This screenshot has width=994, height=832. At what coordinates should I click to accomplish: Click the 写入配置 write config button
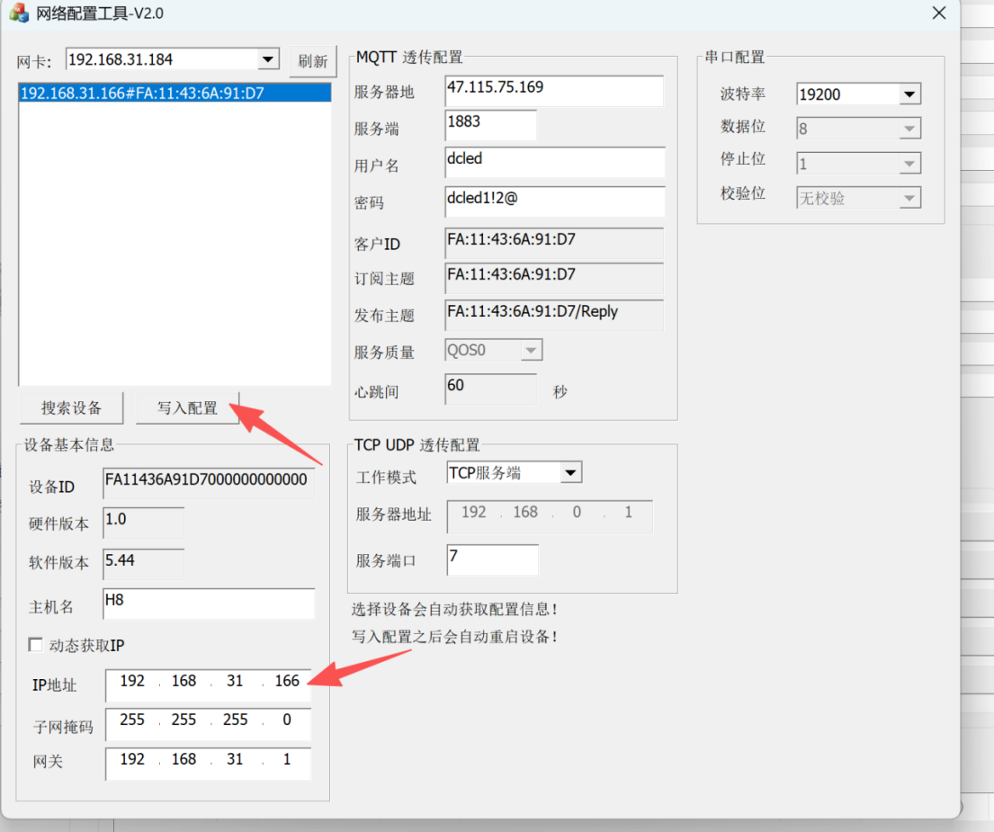(188, 407)
